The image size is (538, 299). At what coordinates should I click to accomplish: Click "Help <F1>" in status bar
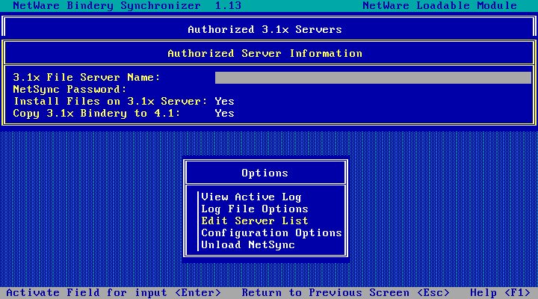click(500, 293)
